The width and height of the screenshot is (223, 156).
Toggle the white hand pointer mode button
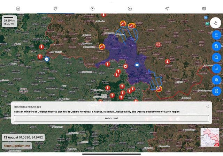(216, 23)
